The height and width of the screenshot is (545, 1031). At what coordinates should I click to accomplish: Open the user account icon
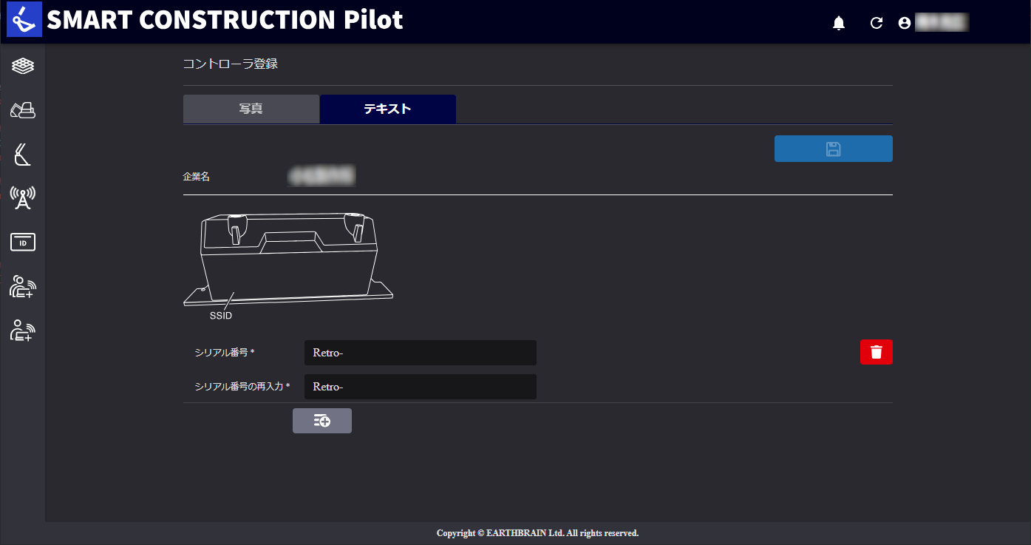coord(904,23)
